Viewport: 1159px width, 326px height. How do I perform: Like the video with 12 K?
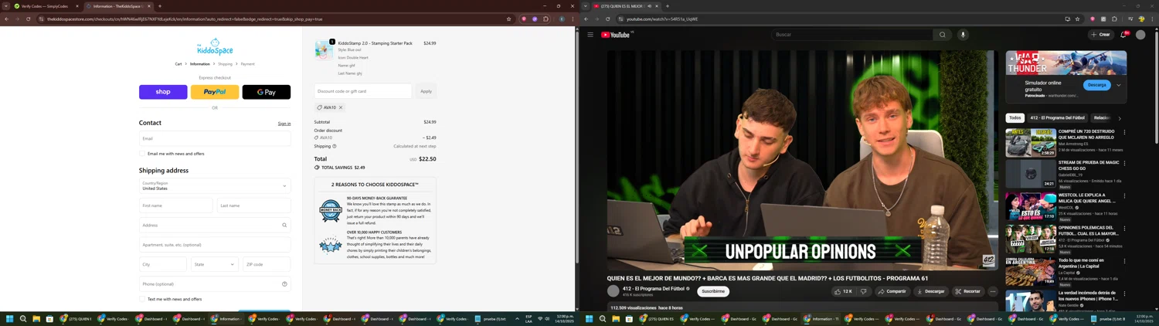pos(843,291)
